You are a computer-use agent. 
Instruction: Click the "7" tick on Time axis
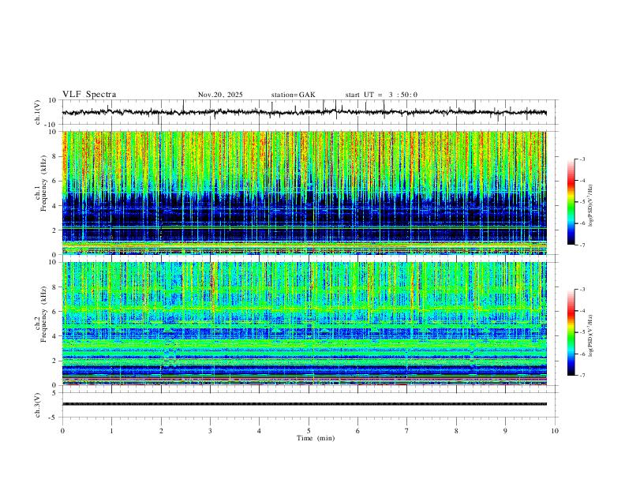pos(407,431)
